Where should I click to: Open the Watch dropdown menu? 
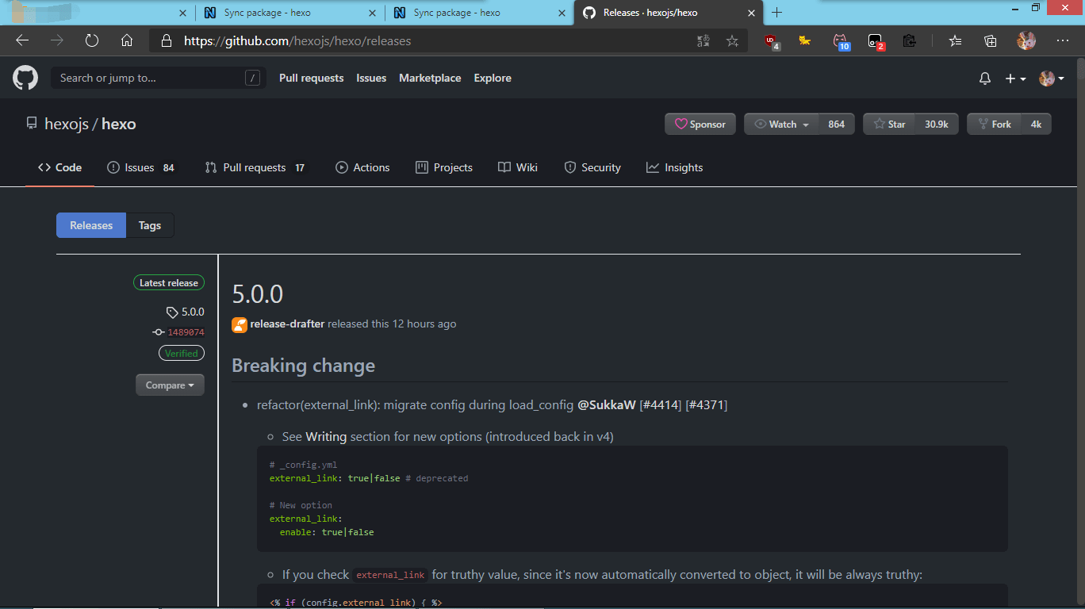pyautogui.click(x=781, y=124)
